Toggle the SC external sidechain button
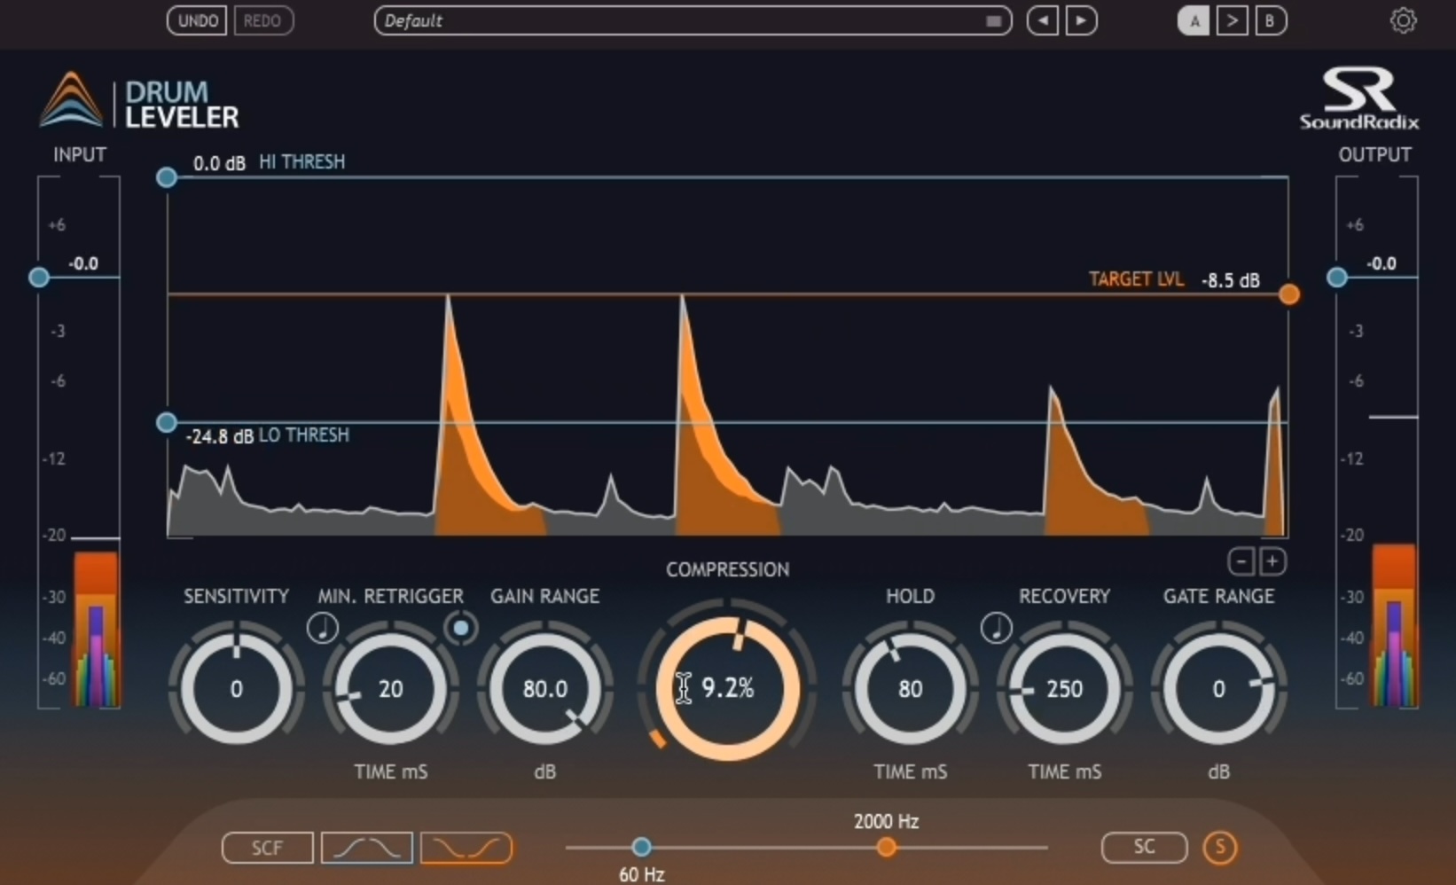 [x=1144, y=848]
